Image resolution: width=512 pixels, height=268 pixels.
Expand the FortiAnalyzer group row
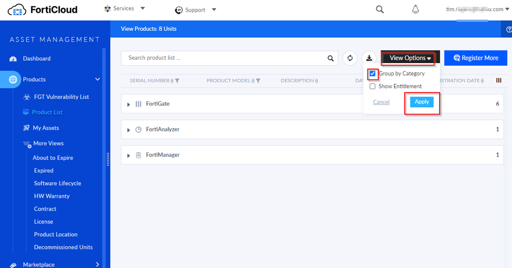(x=128, y=130)
